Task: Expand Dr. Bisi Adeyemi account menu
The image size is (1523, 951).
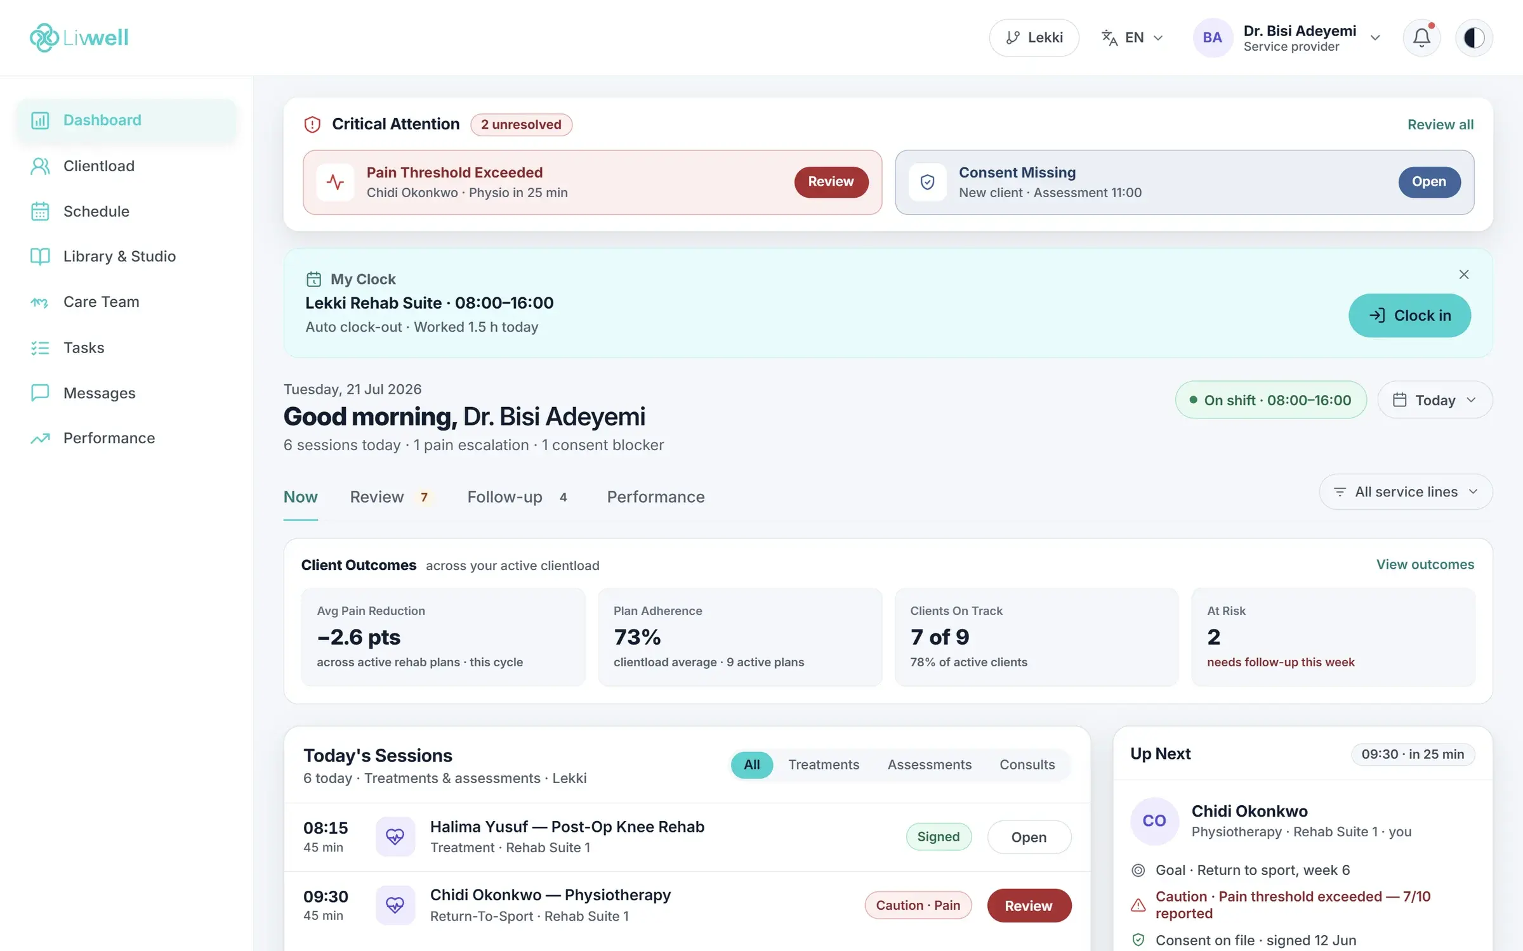Action: tap(1288, 37)
